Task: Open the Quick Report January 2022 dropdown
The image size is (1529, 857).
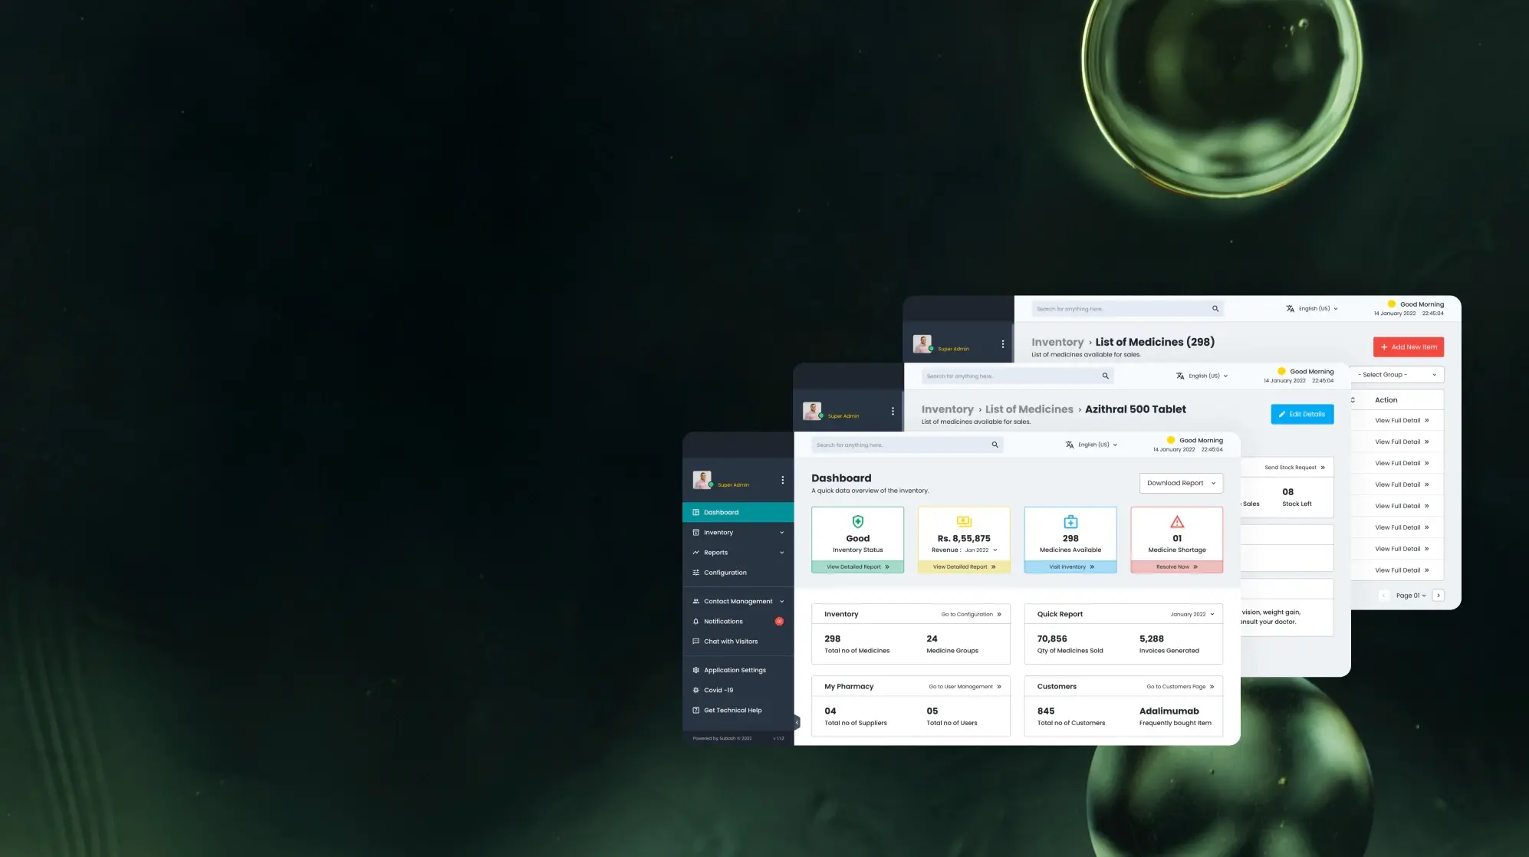Action: coord(1192,614)
